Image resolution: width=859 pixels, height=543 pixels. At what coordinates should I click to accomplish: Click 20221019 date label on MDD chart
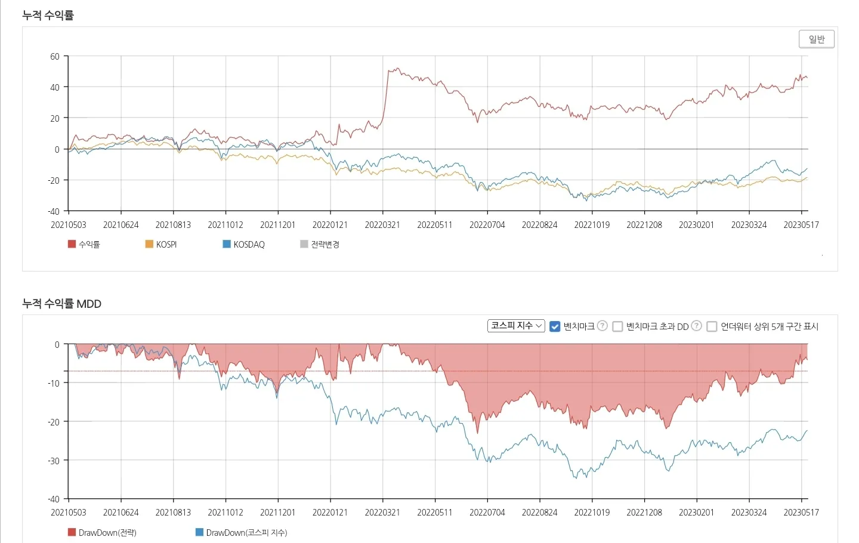pyautogui.click(x=592, y=513)
